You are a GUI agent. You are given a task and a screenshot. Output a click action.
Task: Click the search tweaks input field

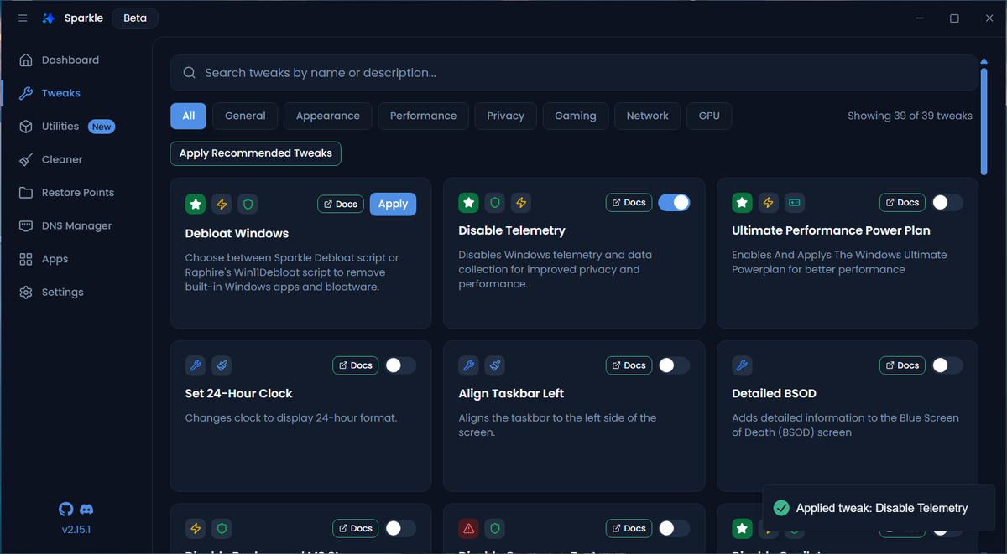click(574, 73)
